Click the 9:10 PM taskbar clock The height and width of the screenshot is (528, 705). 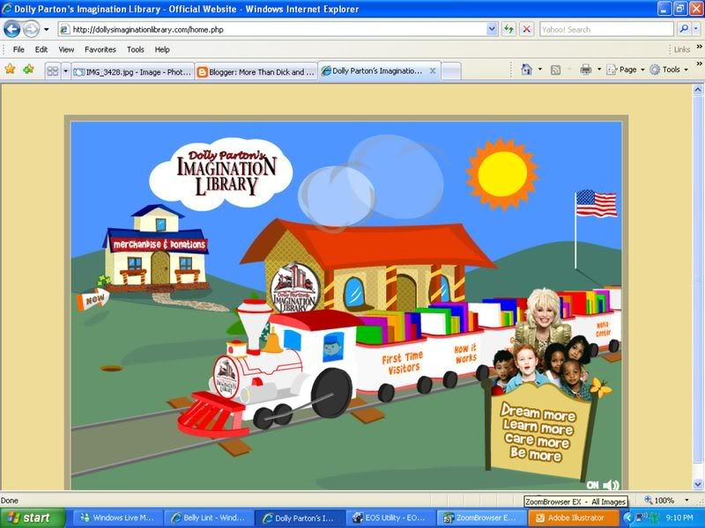[x=679, y=517]
